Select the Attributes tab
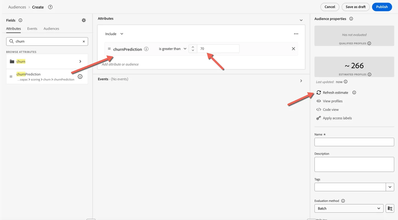 (x=14, y=29)
